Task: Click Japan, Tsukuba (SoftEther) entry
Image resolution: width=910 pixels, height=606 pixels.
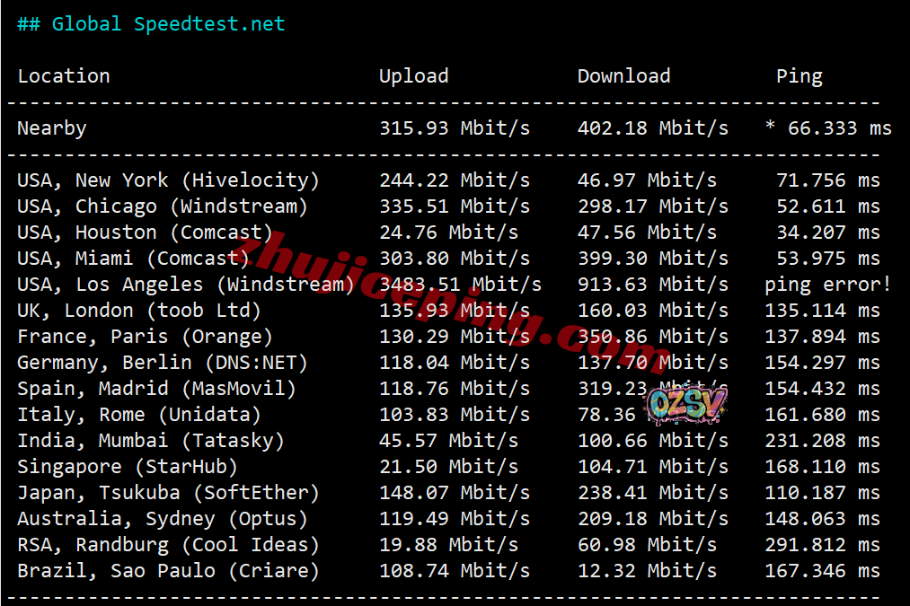Action: [x=168, y=493]
